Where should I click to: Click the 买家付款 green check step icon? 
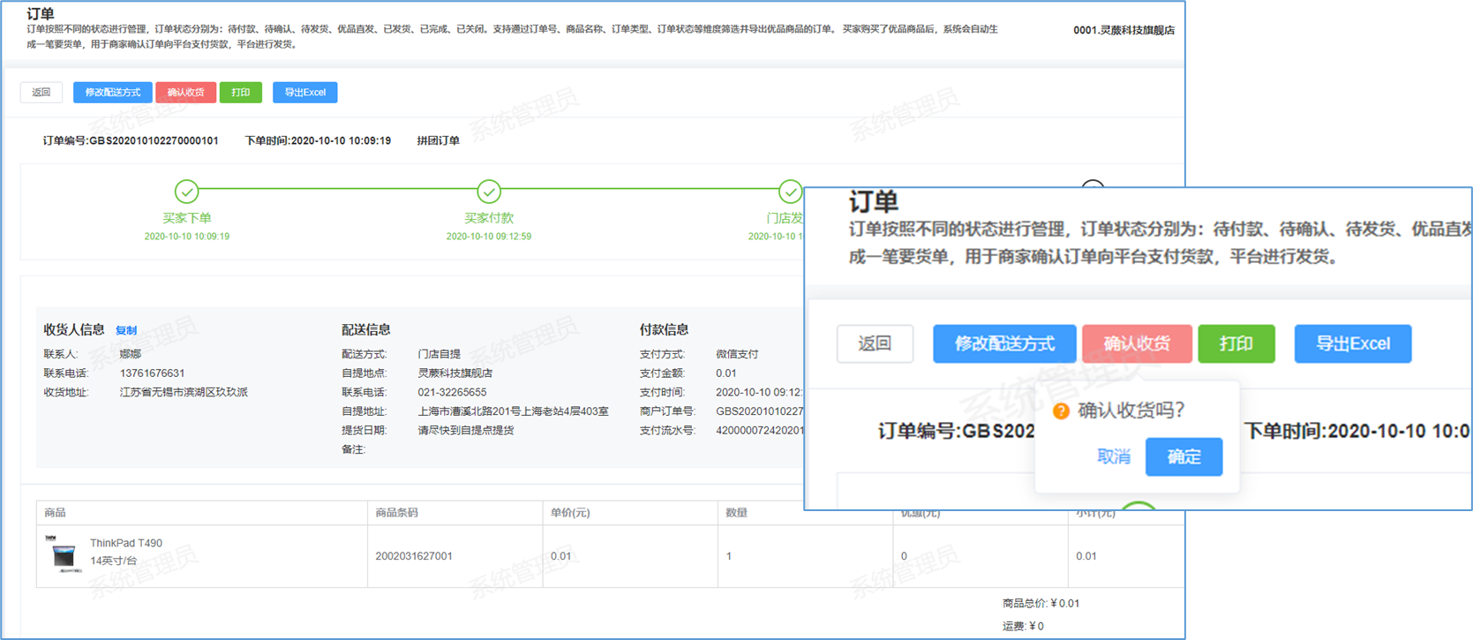coord(489,191)
